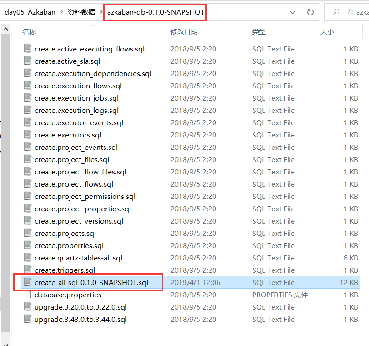
Task: Select create.project_permissions.sql file name
Action: [85, 196]
